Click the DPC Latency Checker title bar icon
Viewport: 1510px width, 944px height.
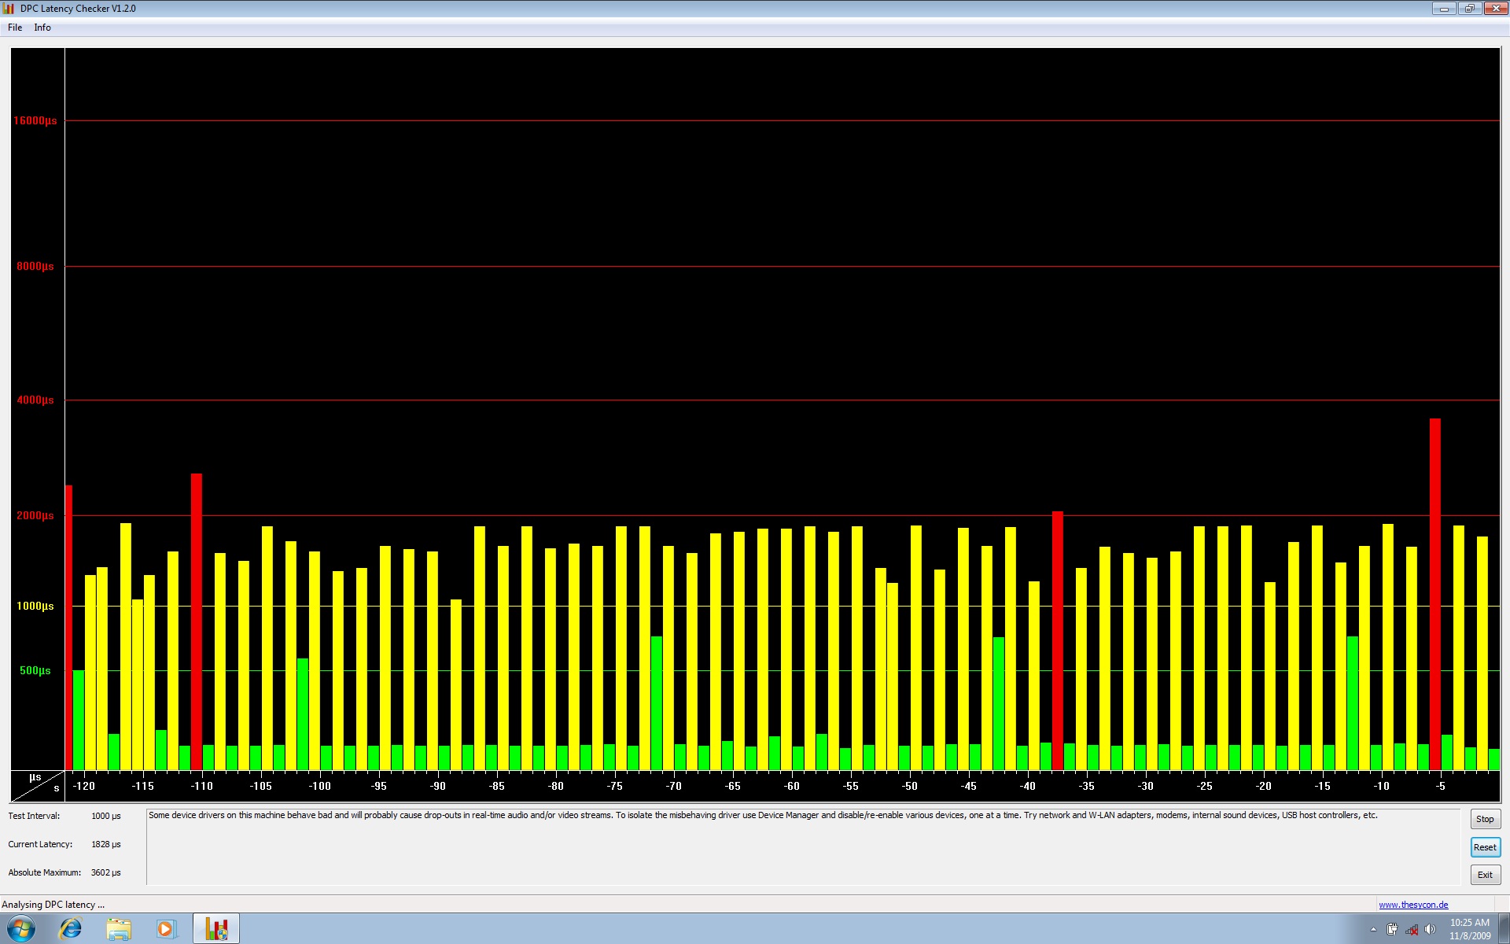coord(9,9)
